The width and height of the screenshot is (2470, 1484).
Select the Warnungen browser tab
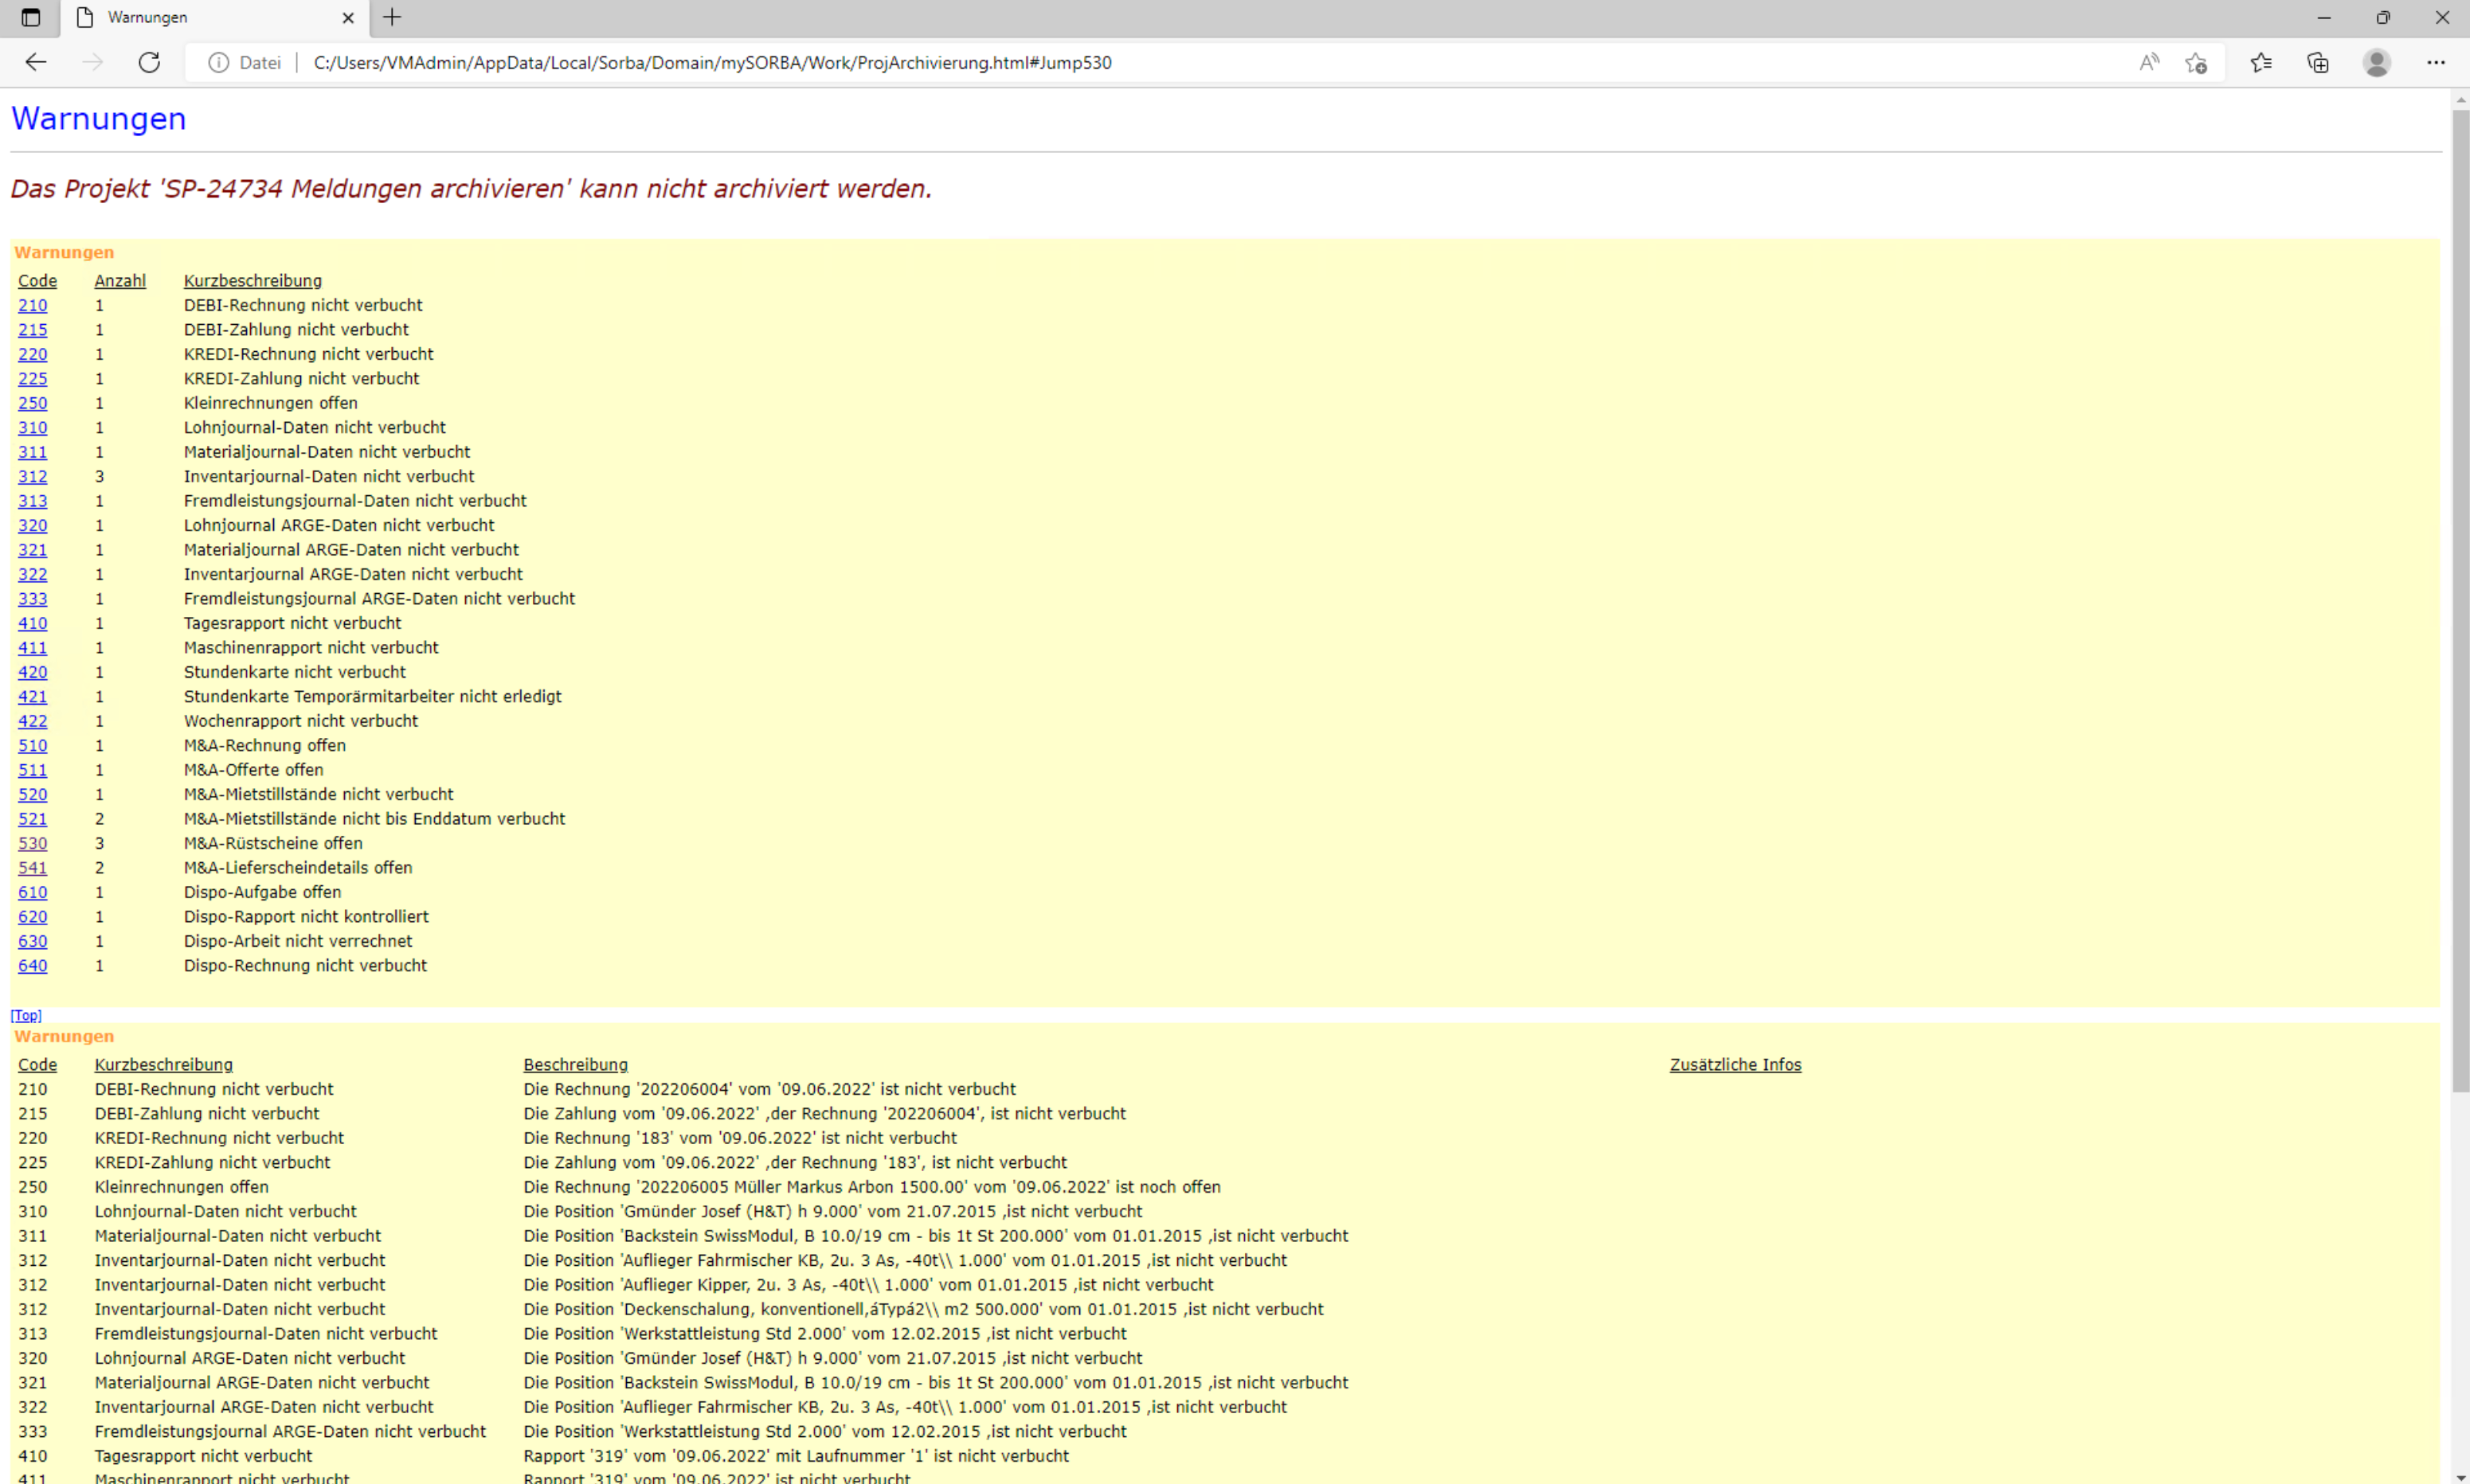tap(215, 17)
